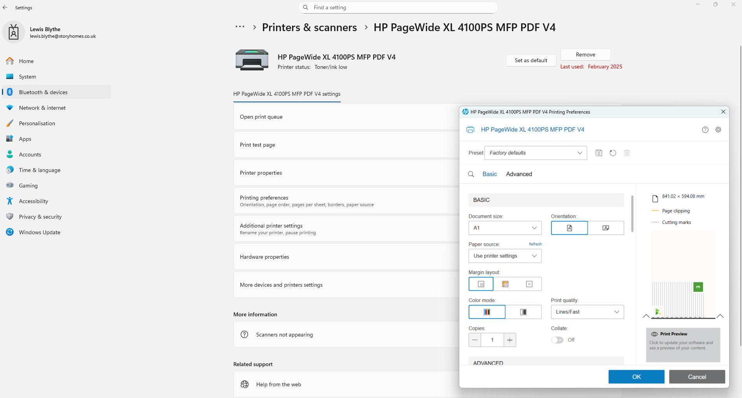Switch to the Advanced tab
The image size is (742, 398).
519,174
